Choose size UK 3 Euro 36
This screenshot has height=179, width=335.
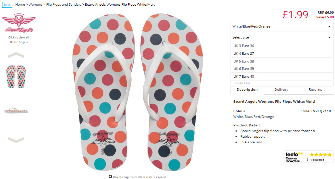pos(282,46)
